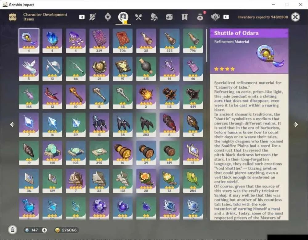
Task: Select the golden gear item with 21
Action: point(99,69)
